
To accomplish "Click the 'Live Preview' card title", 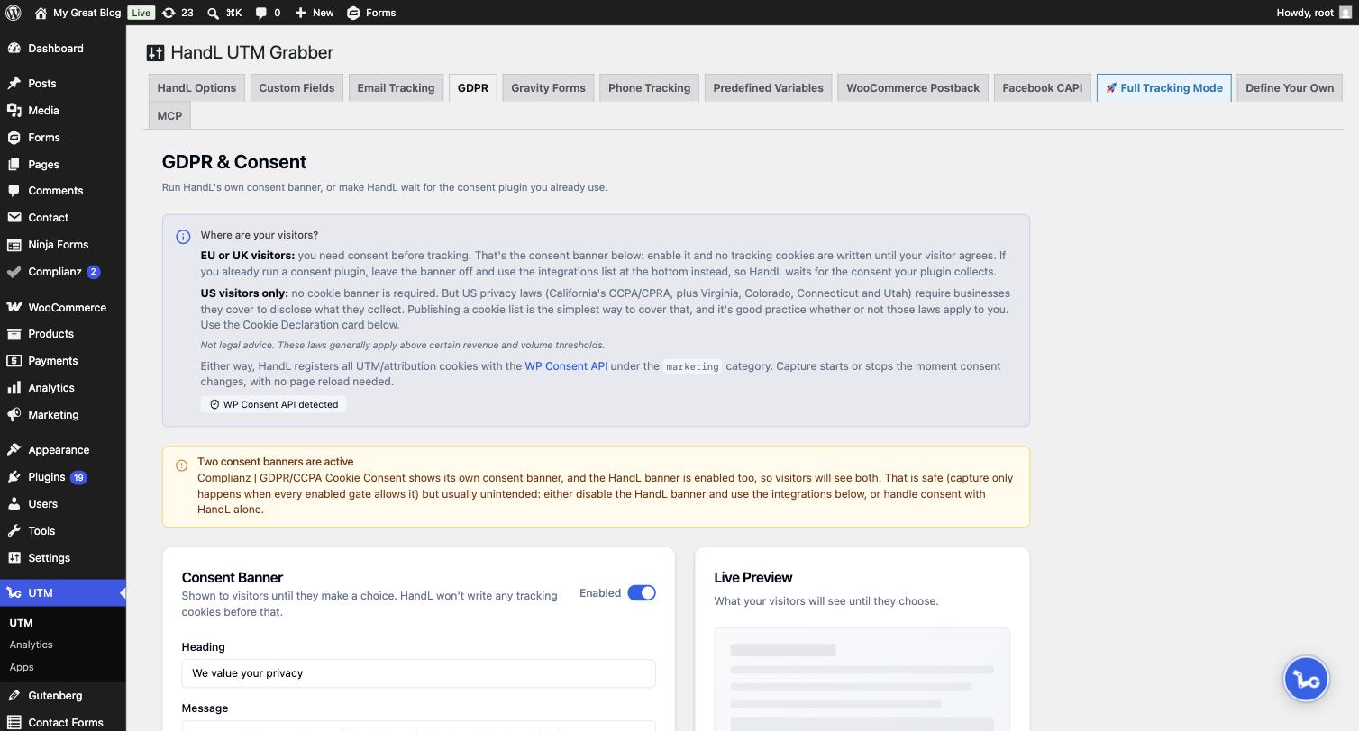I will point(753,578).
